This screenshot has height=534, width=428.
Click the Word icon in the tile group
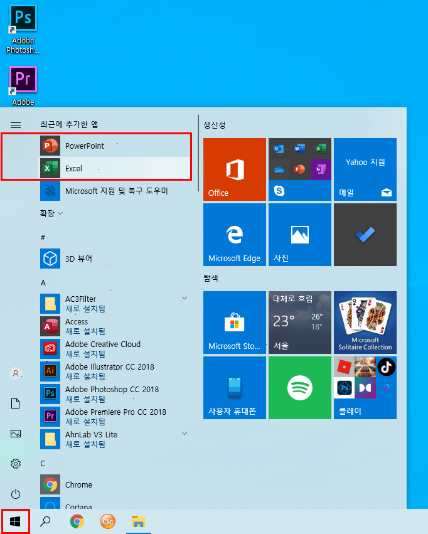click(x=299, y=149)
